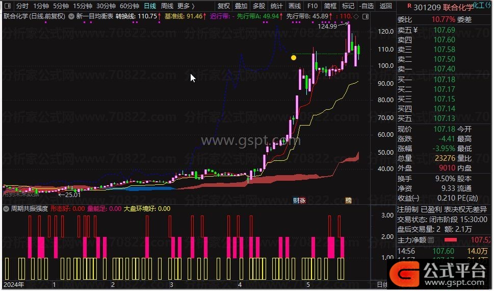The height and width of the screenshot is (291, 494).
Task: Switch to the 日线 period tab
Action: point(150,6)
